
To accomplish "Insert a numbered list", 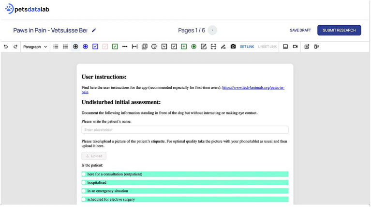I will tap(65, 47).
